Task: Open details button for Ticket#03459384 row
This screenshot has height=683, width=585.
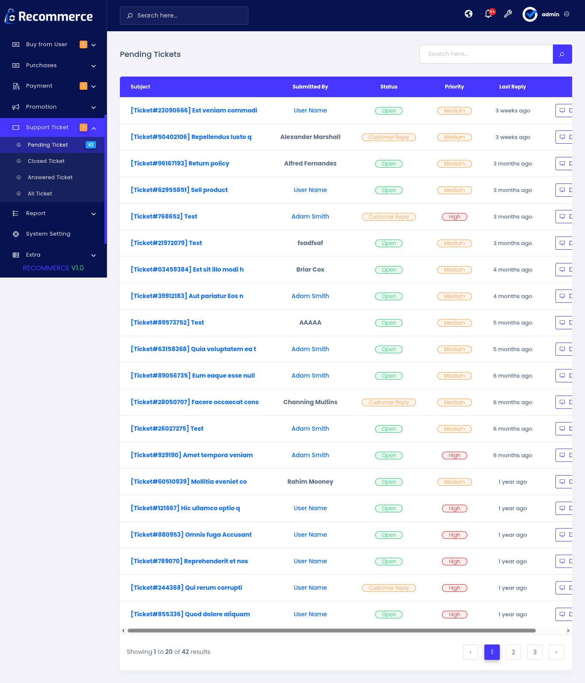Action: point(564,269)
